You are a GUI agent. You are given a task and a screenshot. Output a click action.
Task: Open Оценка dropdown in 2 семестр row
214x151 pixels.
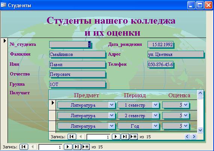pos(185,115)
